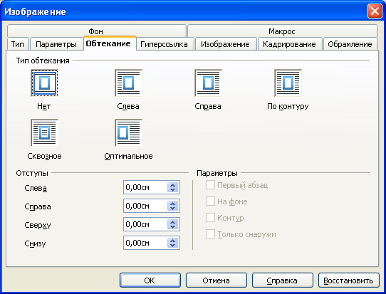
Task: Tick the Только снаружи checkbox
Action: click(x=210, y=234)
